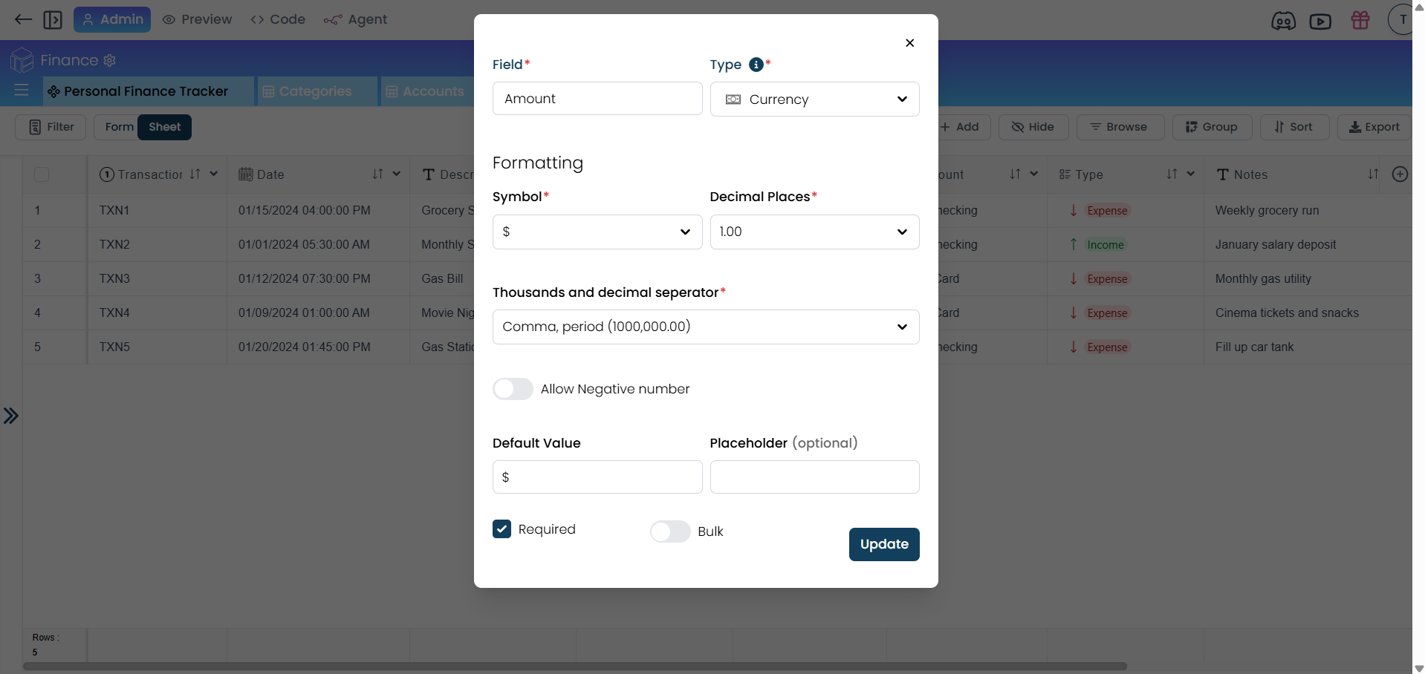Toggle the sidebar panel icon
The height and width of the screenshot is (674, 1425).
(53, 19)
